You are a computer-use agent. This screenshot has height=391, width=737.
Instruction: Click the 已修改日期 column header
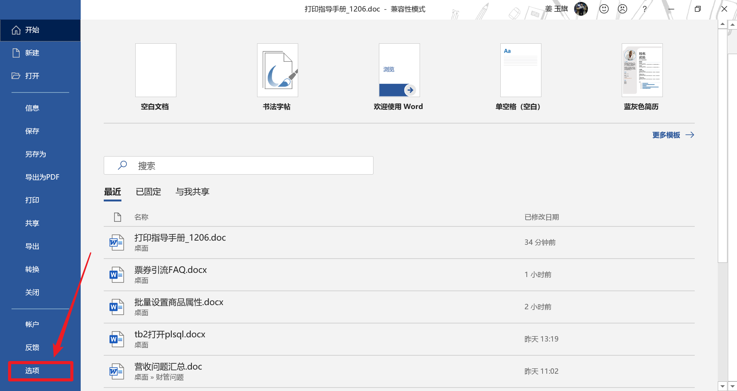pos(542,217)
